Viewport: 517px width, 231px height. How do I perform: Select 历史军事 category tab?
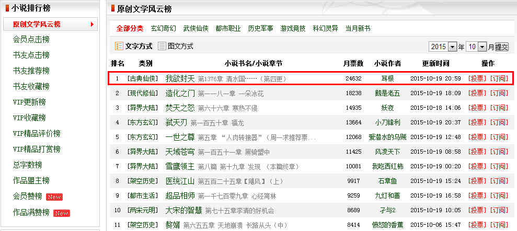(260, 29)
